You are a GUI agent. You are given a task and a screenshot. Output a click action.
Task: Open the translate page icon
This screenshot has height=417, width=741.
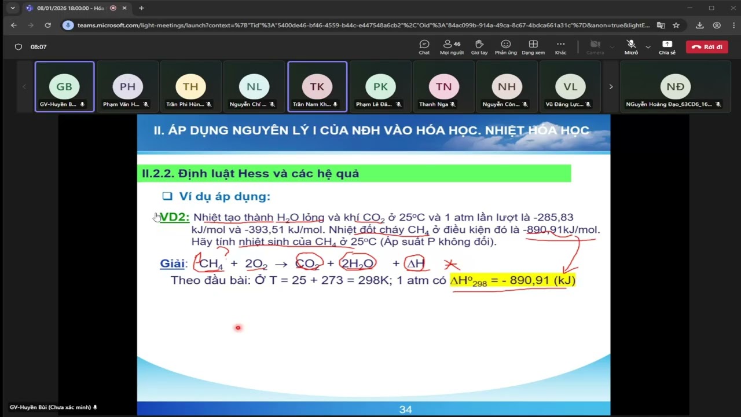pyautogui.click(x=661, y=25)
